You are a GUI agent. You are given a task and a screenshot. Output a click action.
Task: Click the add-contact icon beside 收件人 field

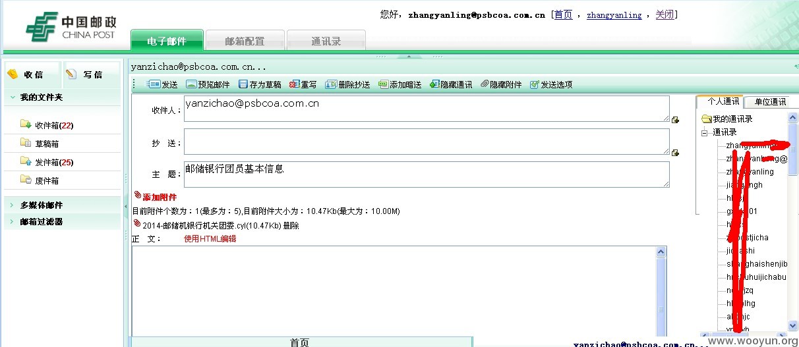pyautogui.click(x=675, y=120)
